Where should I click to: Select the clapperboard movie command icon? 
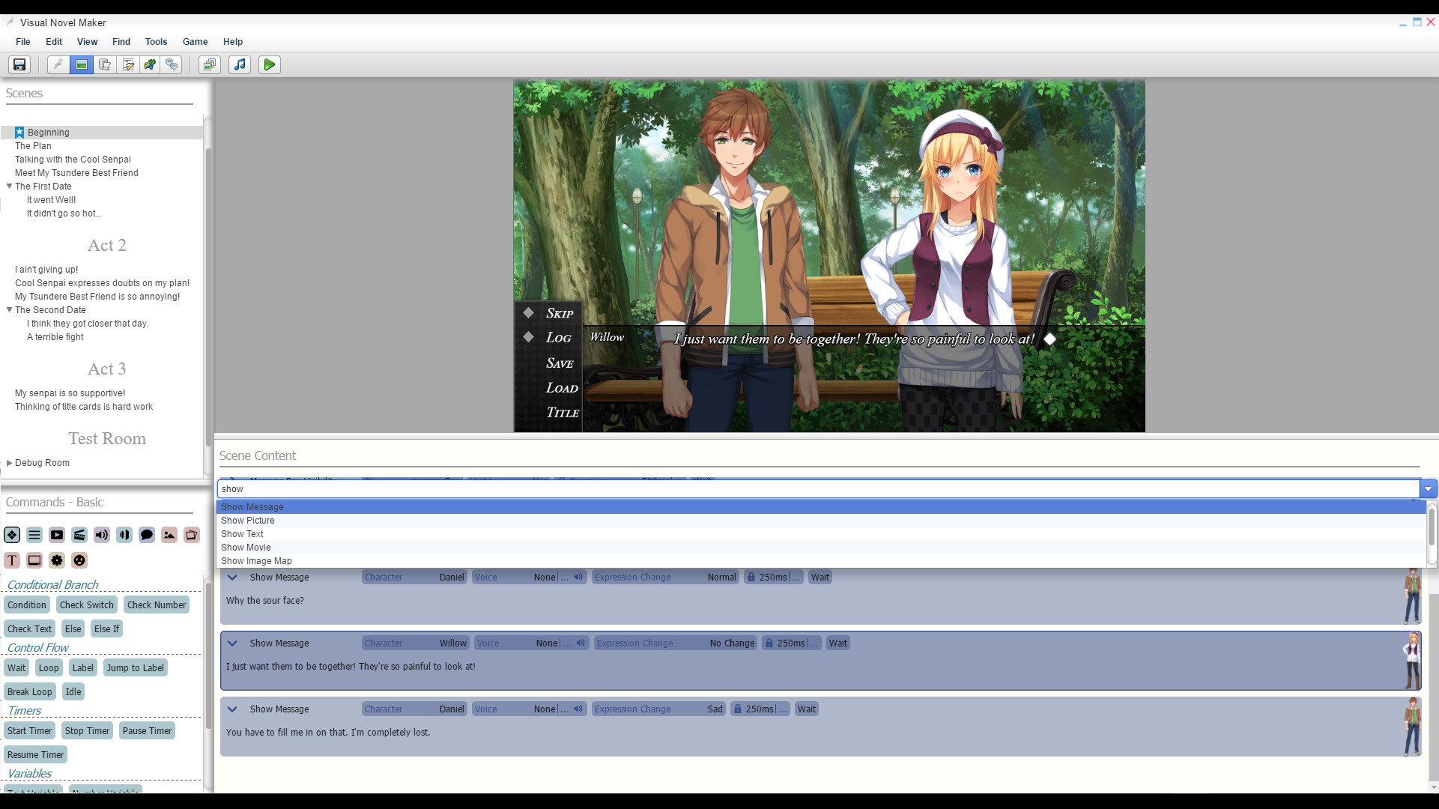coord(79,535)
